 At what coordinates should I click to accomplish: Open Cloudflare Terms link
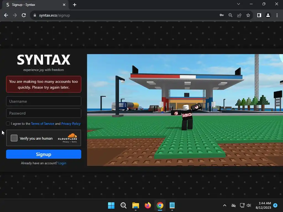tap(74, 142)
